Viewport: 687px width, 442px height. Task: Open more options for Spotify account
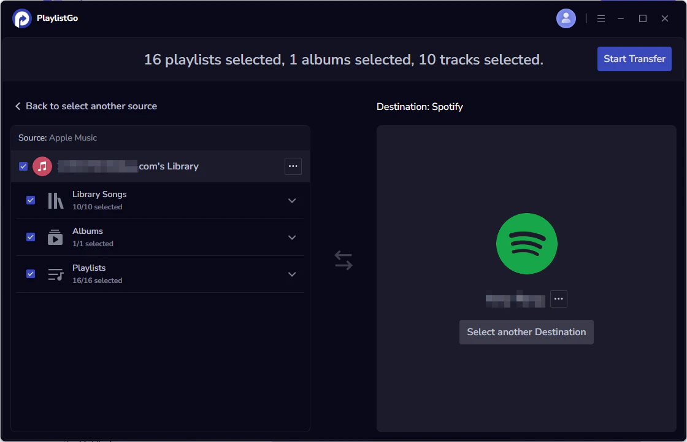tap(558, 299)
